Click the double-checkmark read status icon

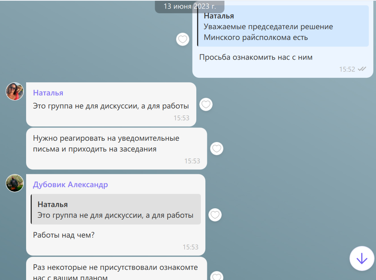tap(362, 69)
